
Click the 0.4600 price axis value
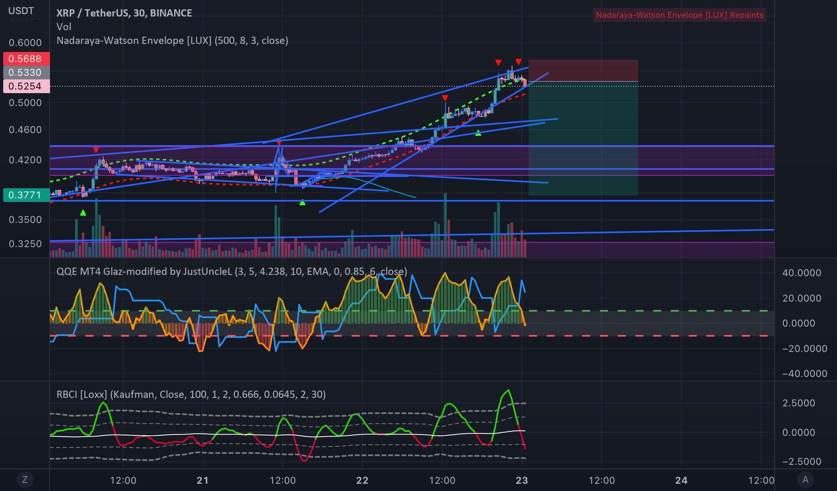click(25, 130)
